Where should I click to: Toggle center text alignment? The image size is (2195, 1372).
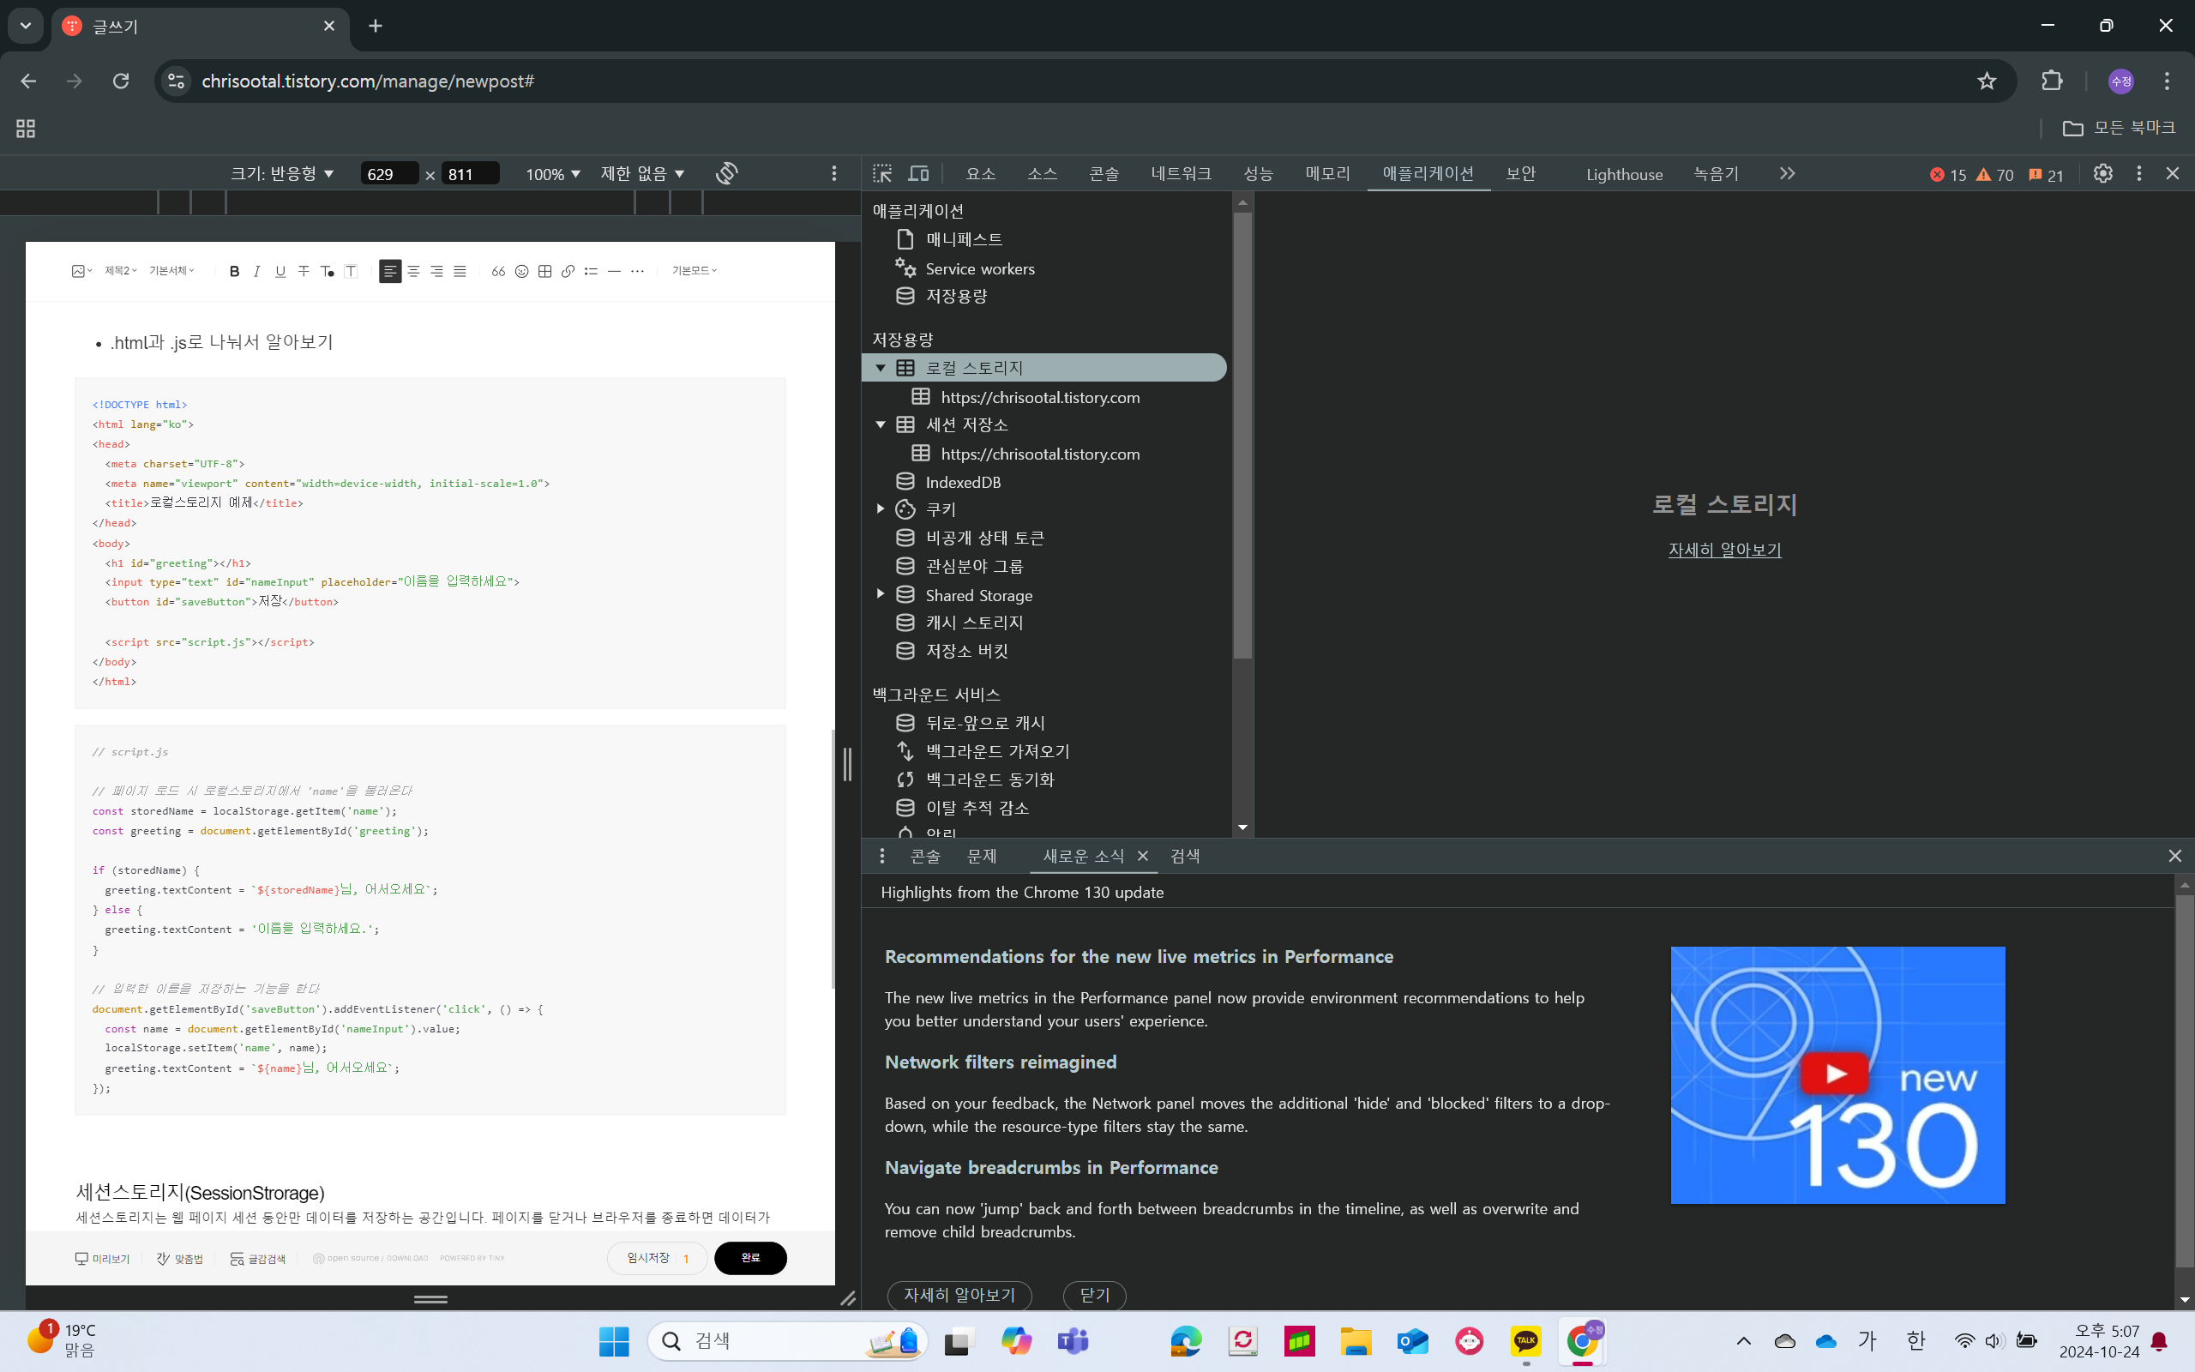tap(413, 270)
